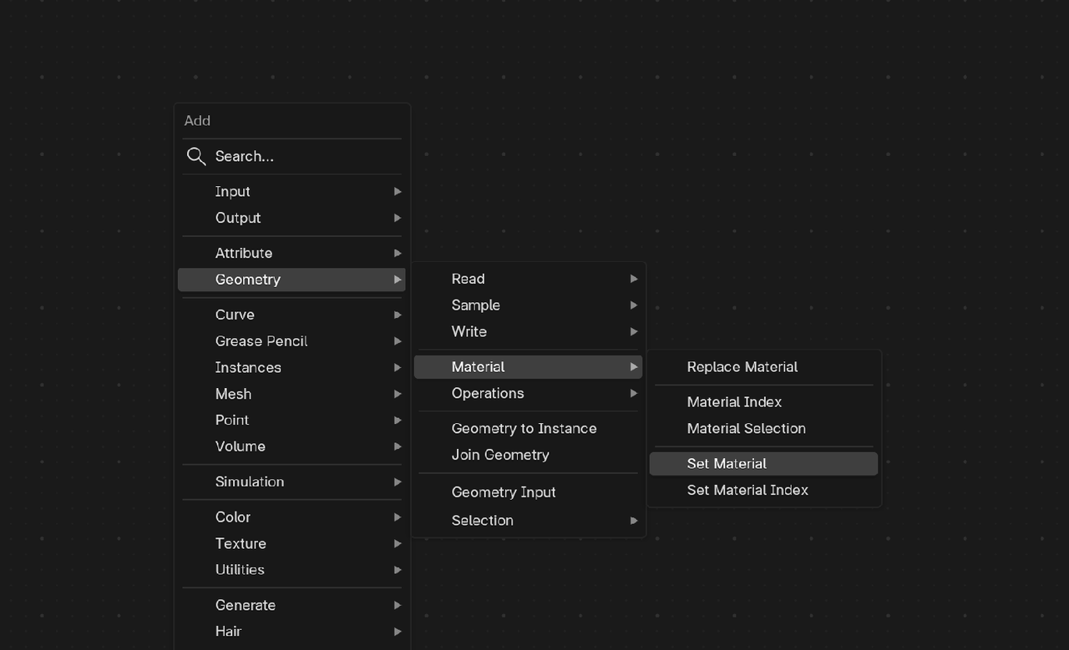
Task: Choose the Set Material node
Action: pos(727,464)
